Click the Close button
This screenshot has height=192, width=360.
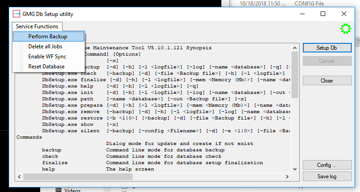coord(327,81)
